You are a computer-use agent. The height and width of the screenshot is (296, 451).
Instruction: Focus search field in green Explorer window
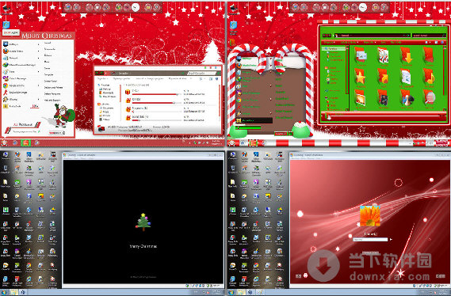click(429, 36)
